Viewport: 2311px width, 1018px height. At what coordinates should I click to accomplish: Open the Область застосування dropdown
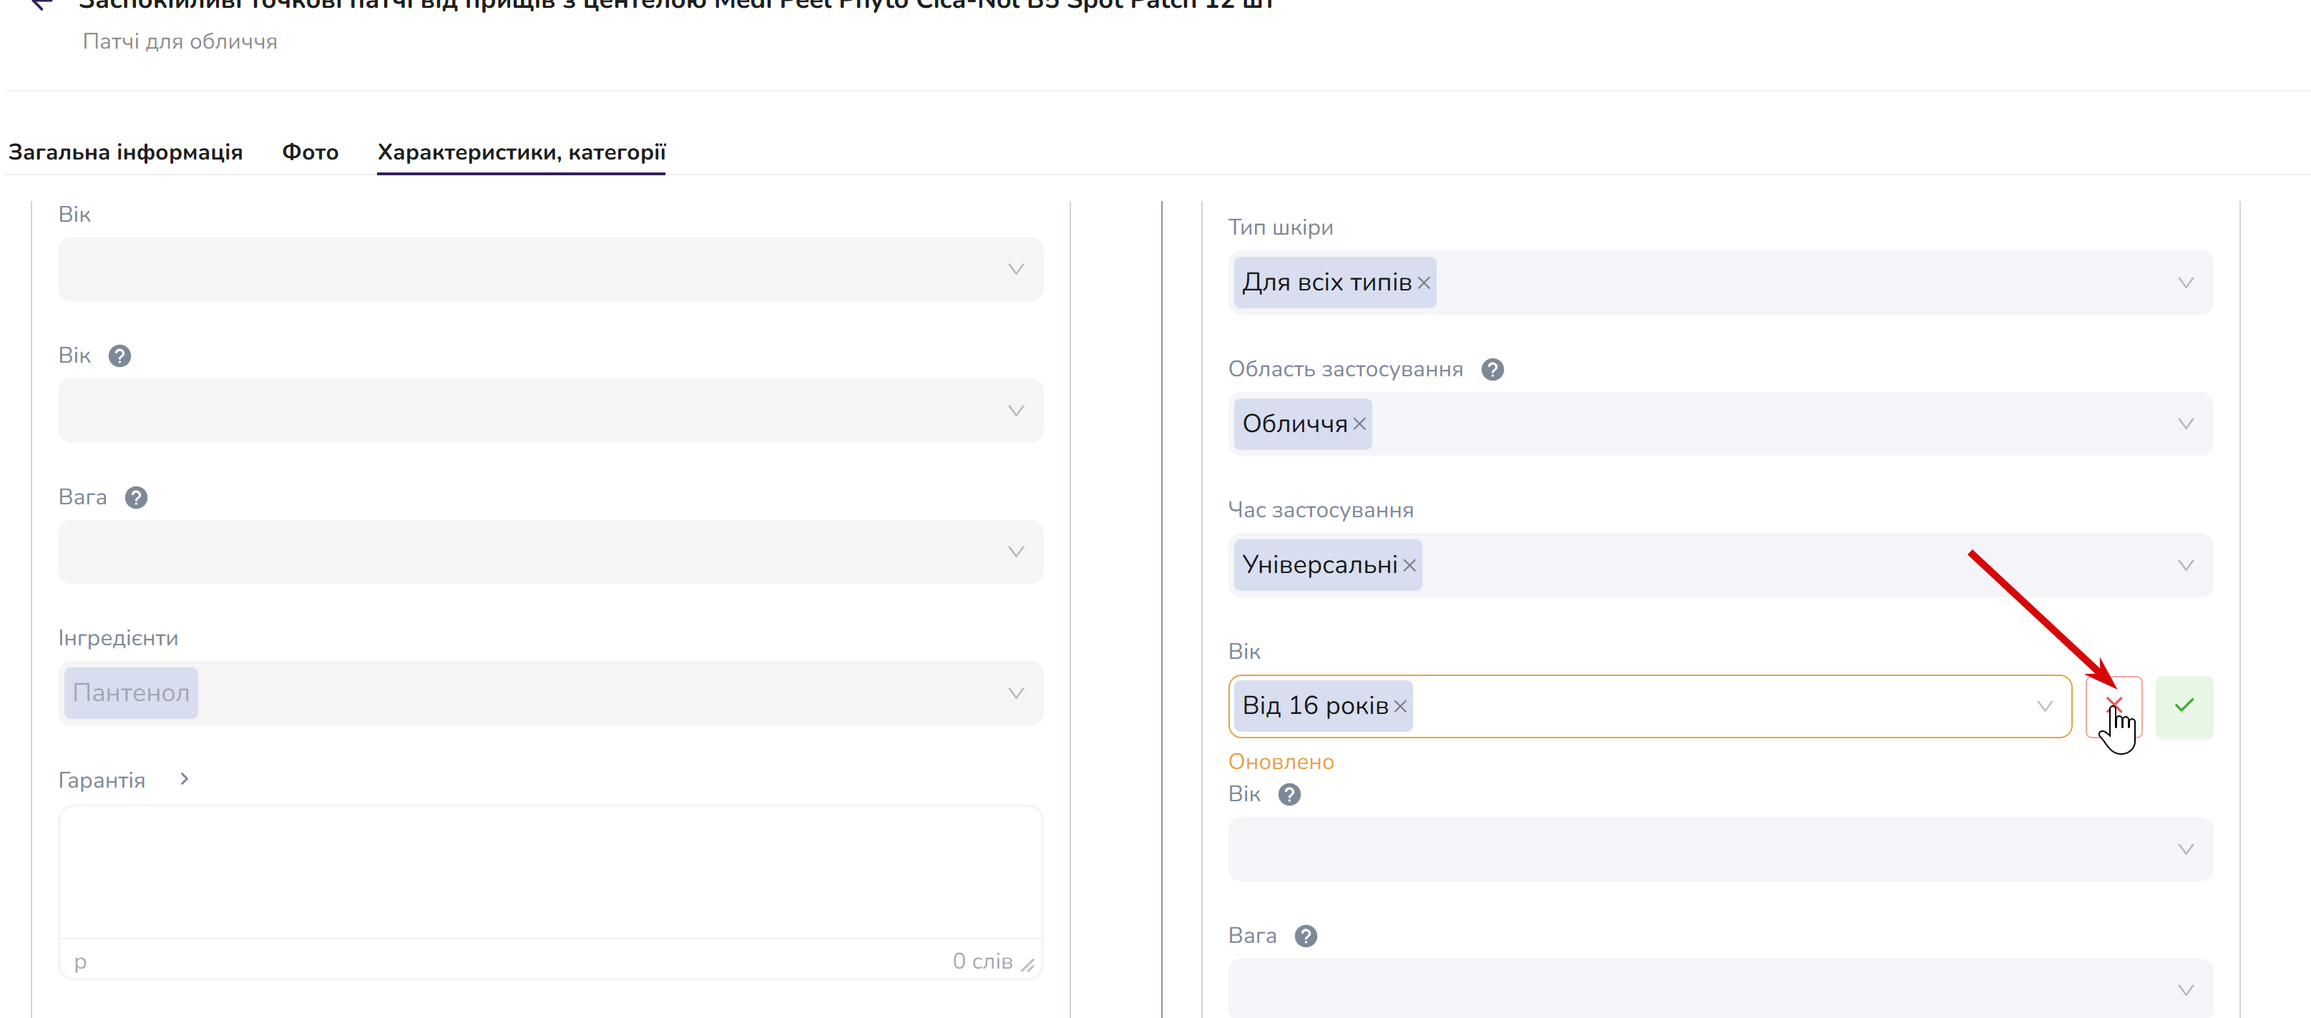(x=1720, y=424)
